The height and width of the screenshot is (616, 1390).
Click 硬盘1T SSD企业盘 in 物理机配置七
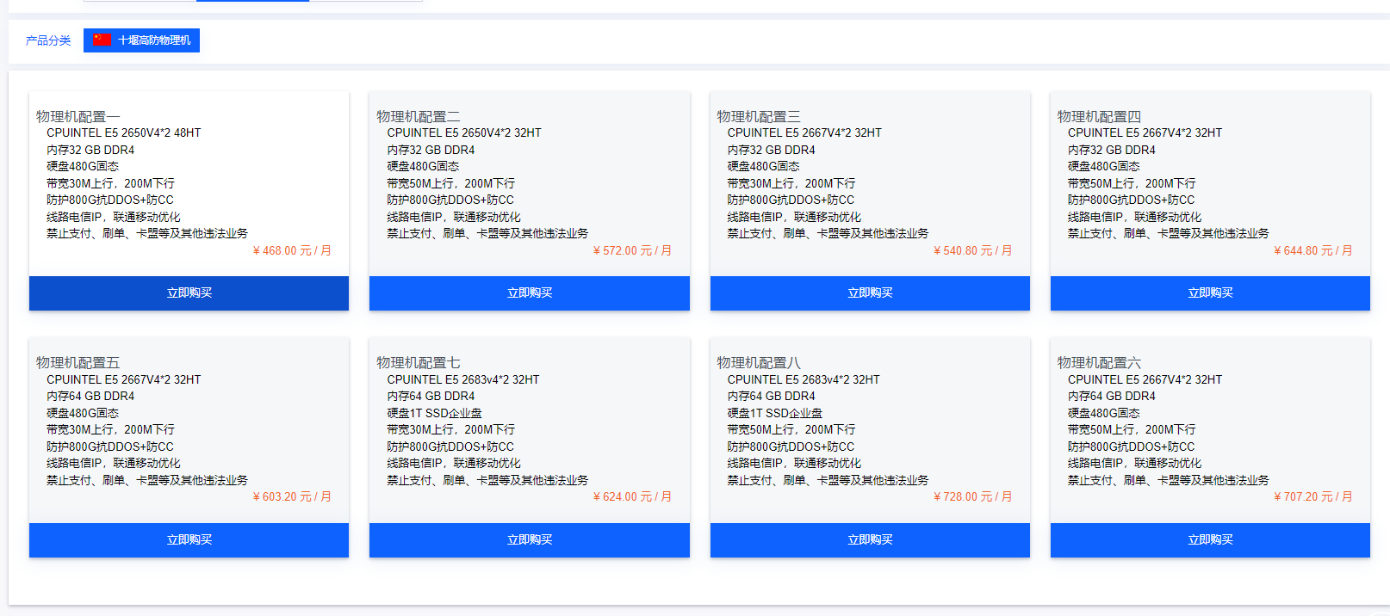[x=434, y=413]
